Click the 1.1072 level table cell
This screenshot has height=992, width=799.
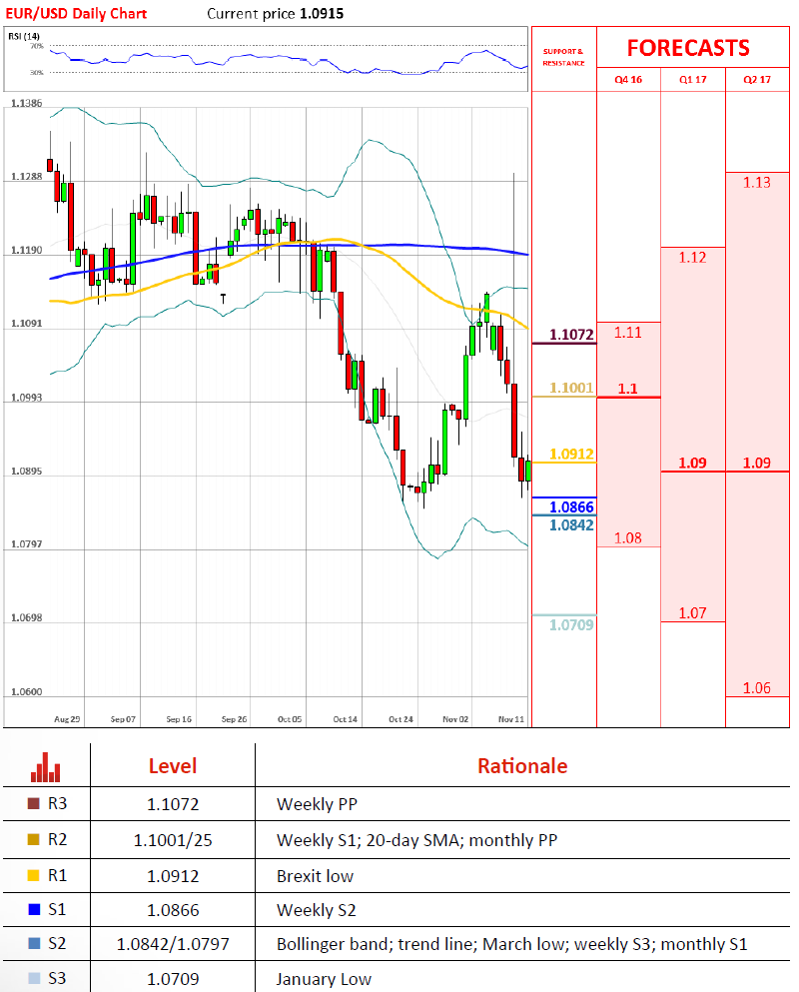173,804
